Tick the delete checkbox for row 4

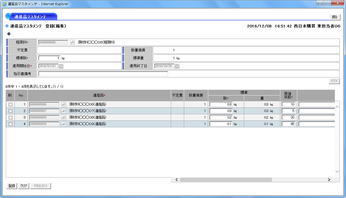coord(10,124)
